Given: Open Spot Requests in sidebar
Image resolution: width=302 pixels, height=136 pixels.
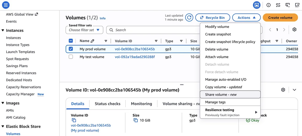Looking at the screenshot, I should pyautogui.click(x=17, y=59).
